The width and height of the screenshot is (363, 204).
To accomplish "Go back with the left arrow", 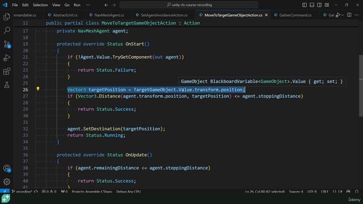I will [x=106, y=5].
